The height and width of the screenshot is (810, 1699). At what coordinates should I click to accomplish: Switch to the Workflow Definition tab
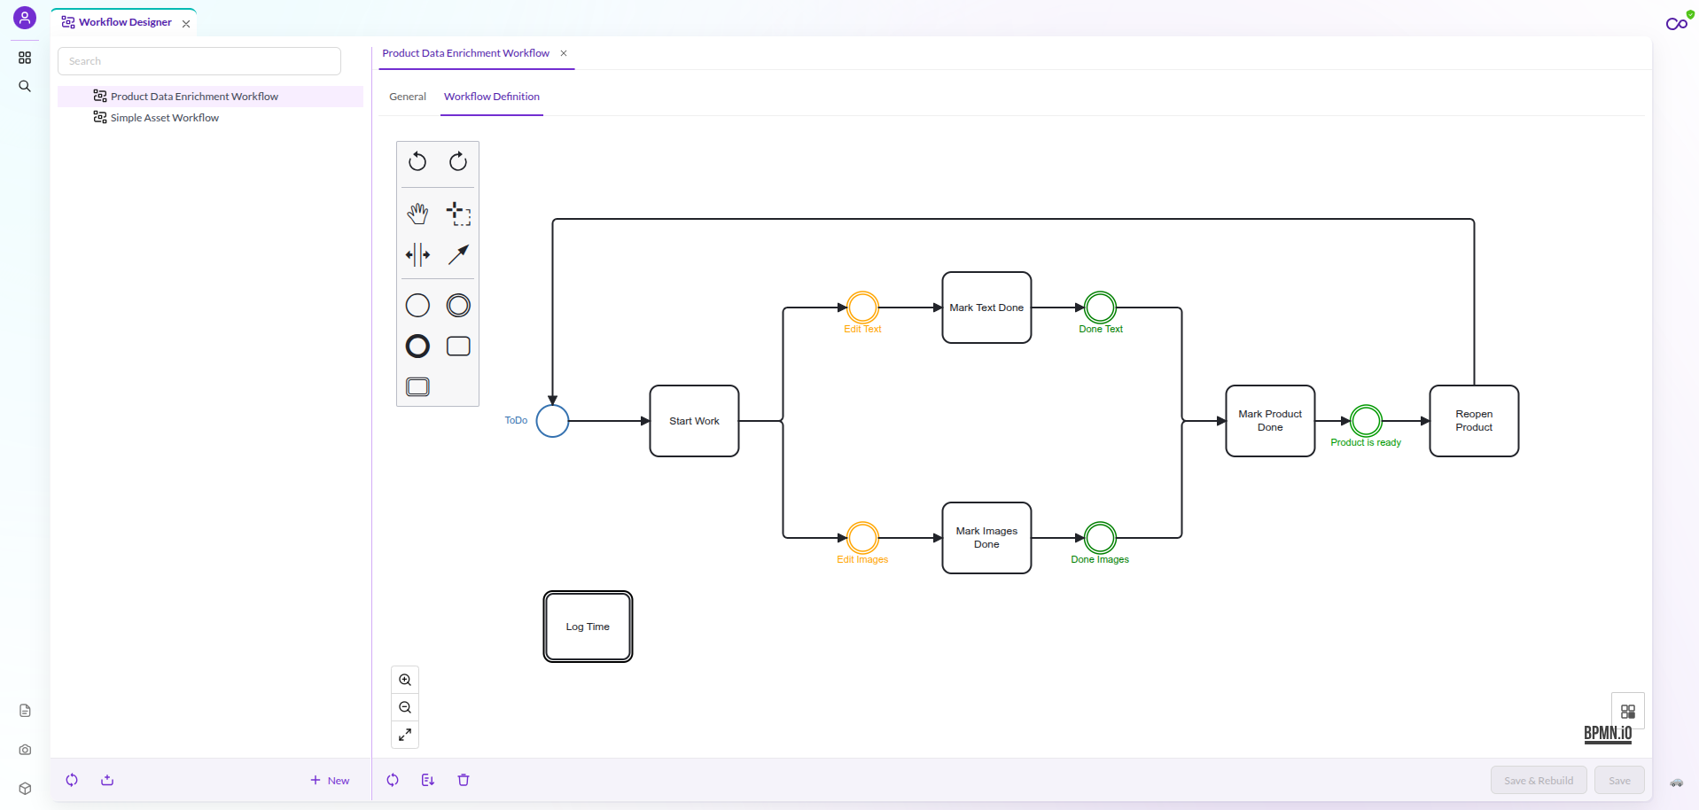coord(492,97)
